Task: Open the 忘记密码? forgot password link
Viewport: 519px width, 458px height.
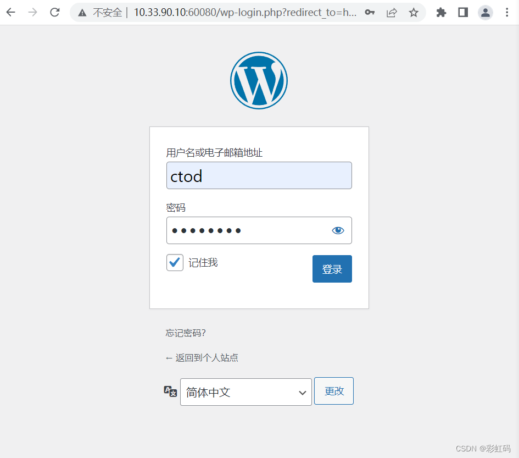Action: pyautogui.click(x=186, y=333)
